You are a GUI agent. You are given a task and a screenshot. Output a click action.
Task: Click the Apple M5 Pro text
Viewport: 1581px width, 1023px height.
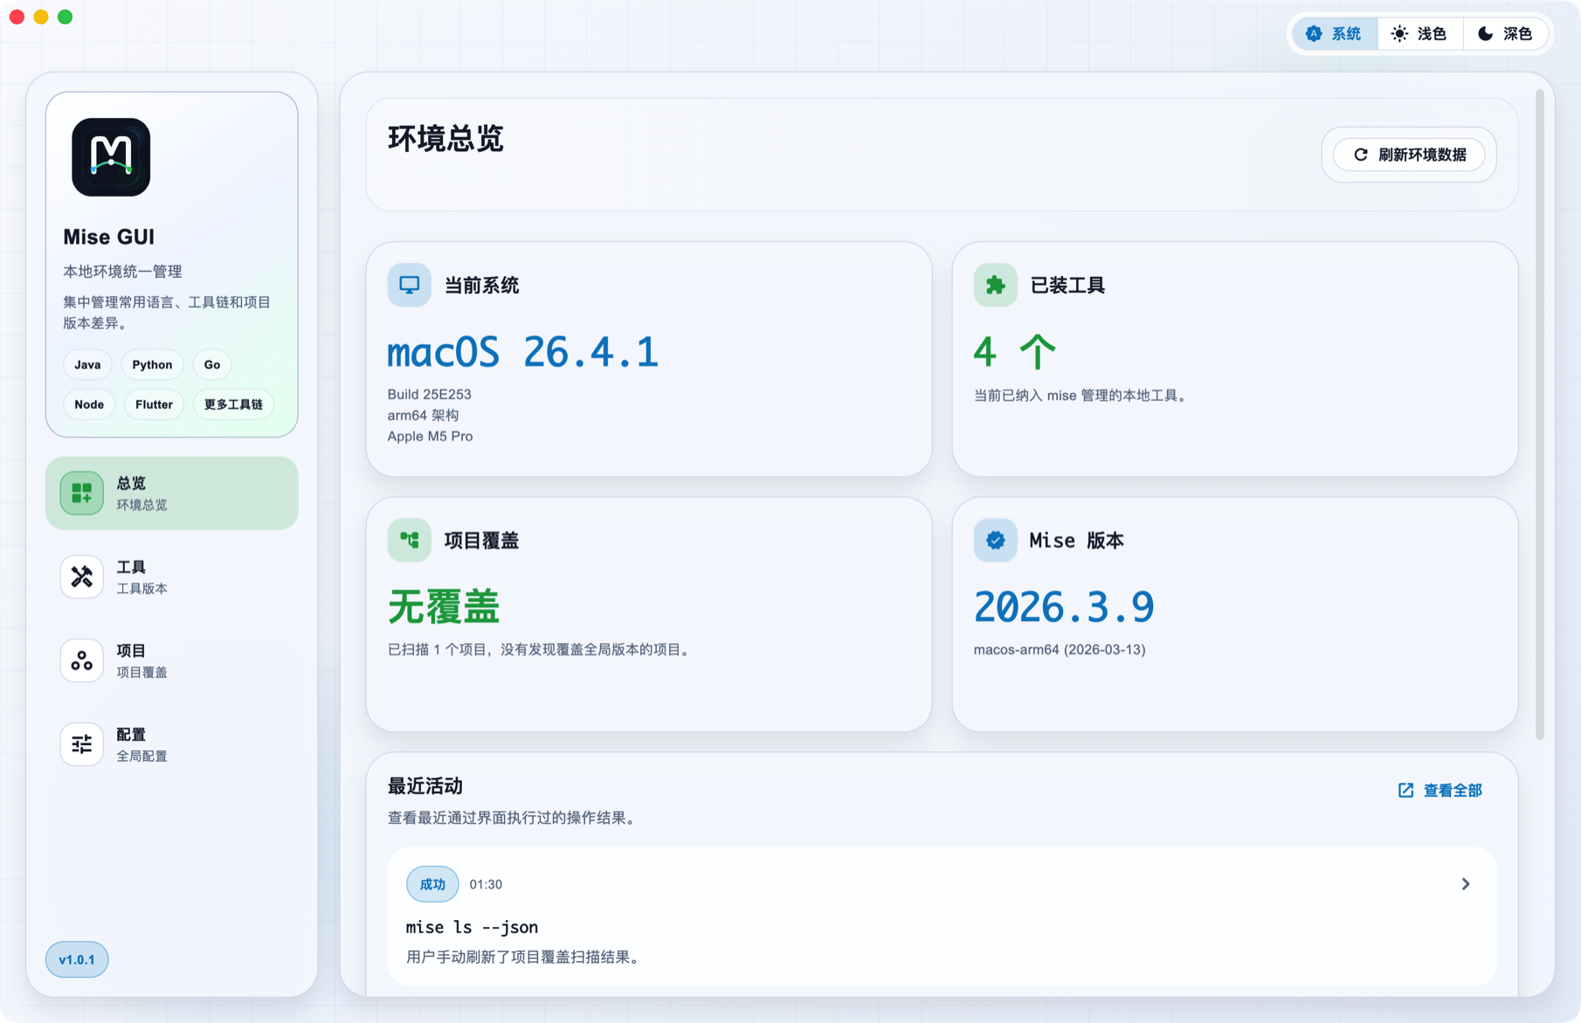tap(431, 436)
